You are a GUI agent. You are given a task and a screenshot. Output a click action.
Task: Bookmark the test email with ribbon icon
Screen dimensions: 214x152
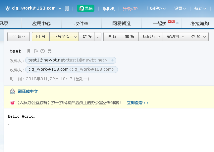[28, 51]
